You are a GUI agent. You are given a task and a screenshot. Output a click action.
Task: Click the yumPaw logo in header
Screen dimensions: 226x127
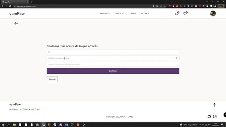tap(17, 13)
